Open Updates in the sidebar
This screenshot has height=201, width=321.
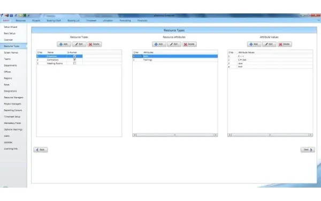(x=8, y=142)
